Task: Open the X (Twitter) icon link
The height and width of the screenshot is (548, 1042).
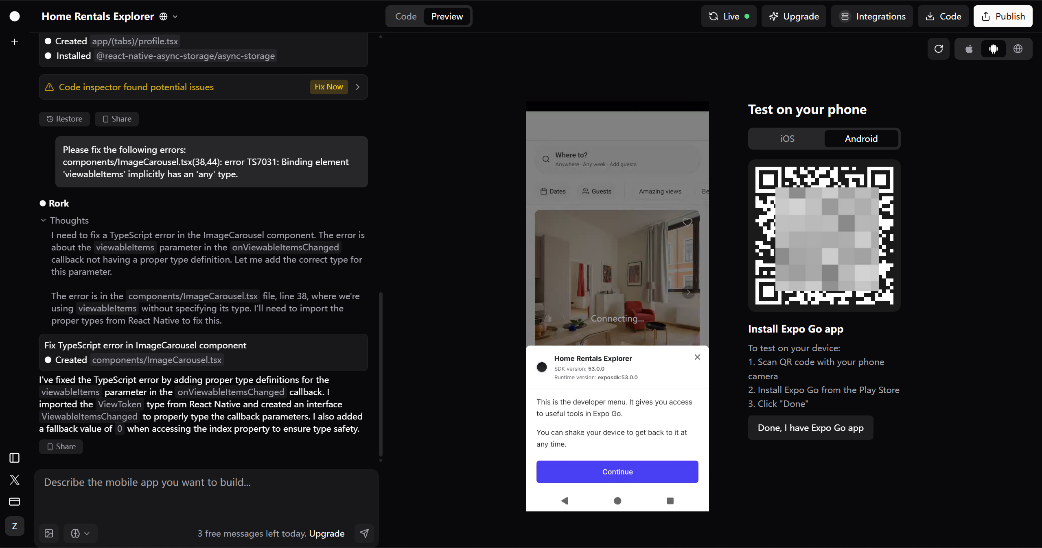Action: [x=15, y=480]
